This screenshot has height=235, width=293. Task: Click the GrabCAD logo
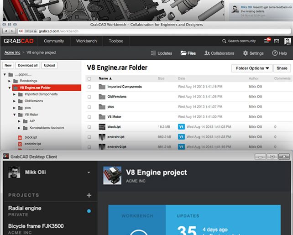coord(16,41)
